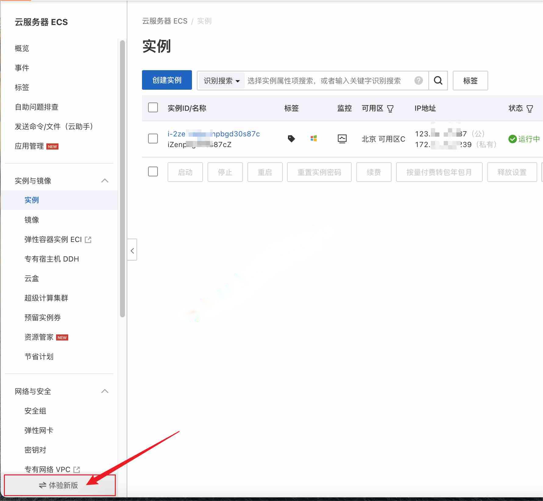Tick the checkbox for instance i-2ze row
The width and height of the screenshot is (543, 501).
tap(153, 139)
